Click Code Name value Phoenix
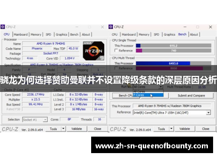This screenshot has width=217, height=157. (x=37, y=49)
